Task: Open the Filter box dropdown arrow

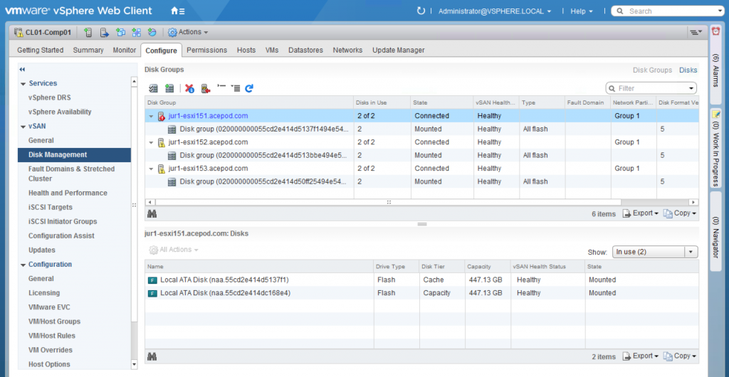Action: tap(691, 88)
